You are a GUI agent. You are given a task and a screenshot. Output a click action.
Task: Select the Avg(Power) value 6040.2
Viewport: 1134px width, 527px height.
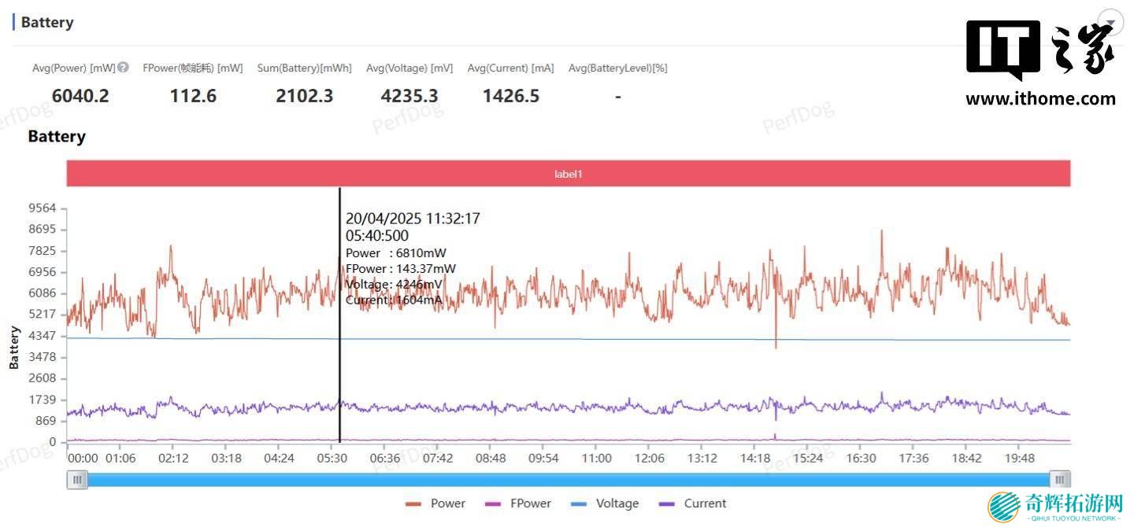tap(80, 96)
